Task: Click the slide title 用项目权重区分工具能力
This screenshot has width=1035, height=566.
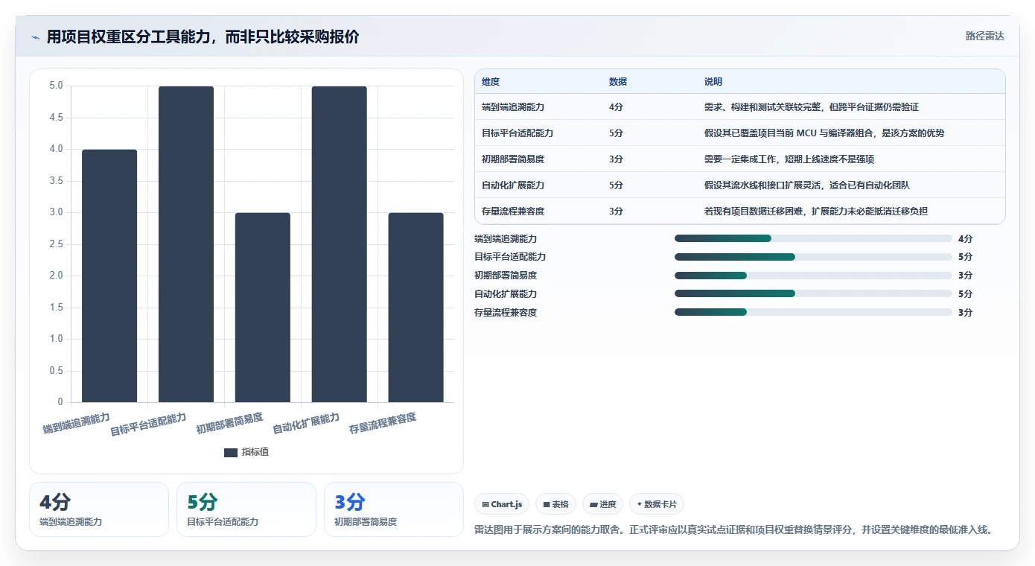Action: 203,36
